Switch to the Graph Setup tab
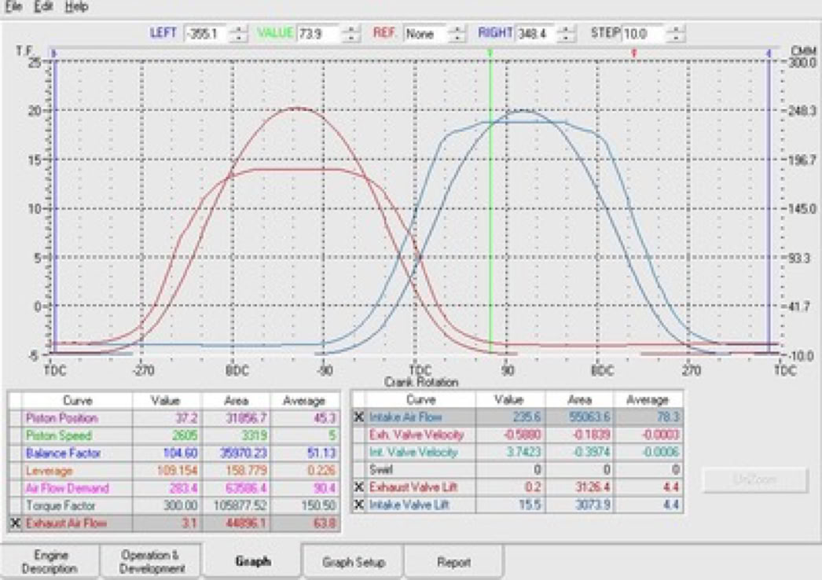Screen dimensions: 822x580 [353, 562]
